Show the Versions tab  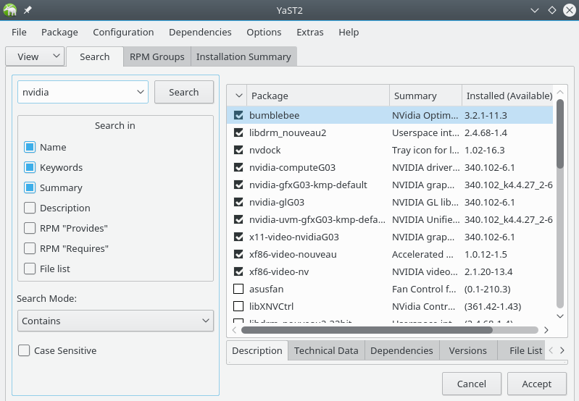[x=468, y=350]
